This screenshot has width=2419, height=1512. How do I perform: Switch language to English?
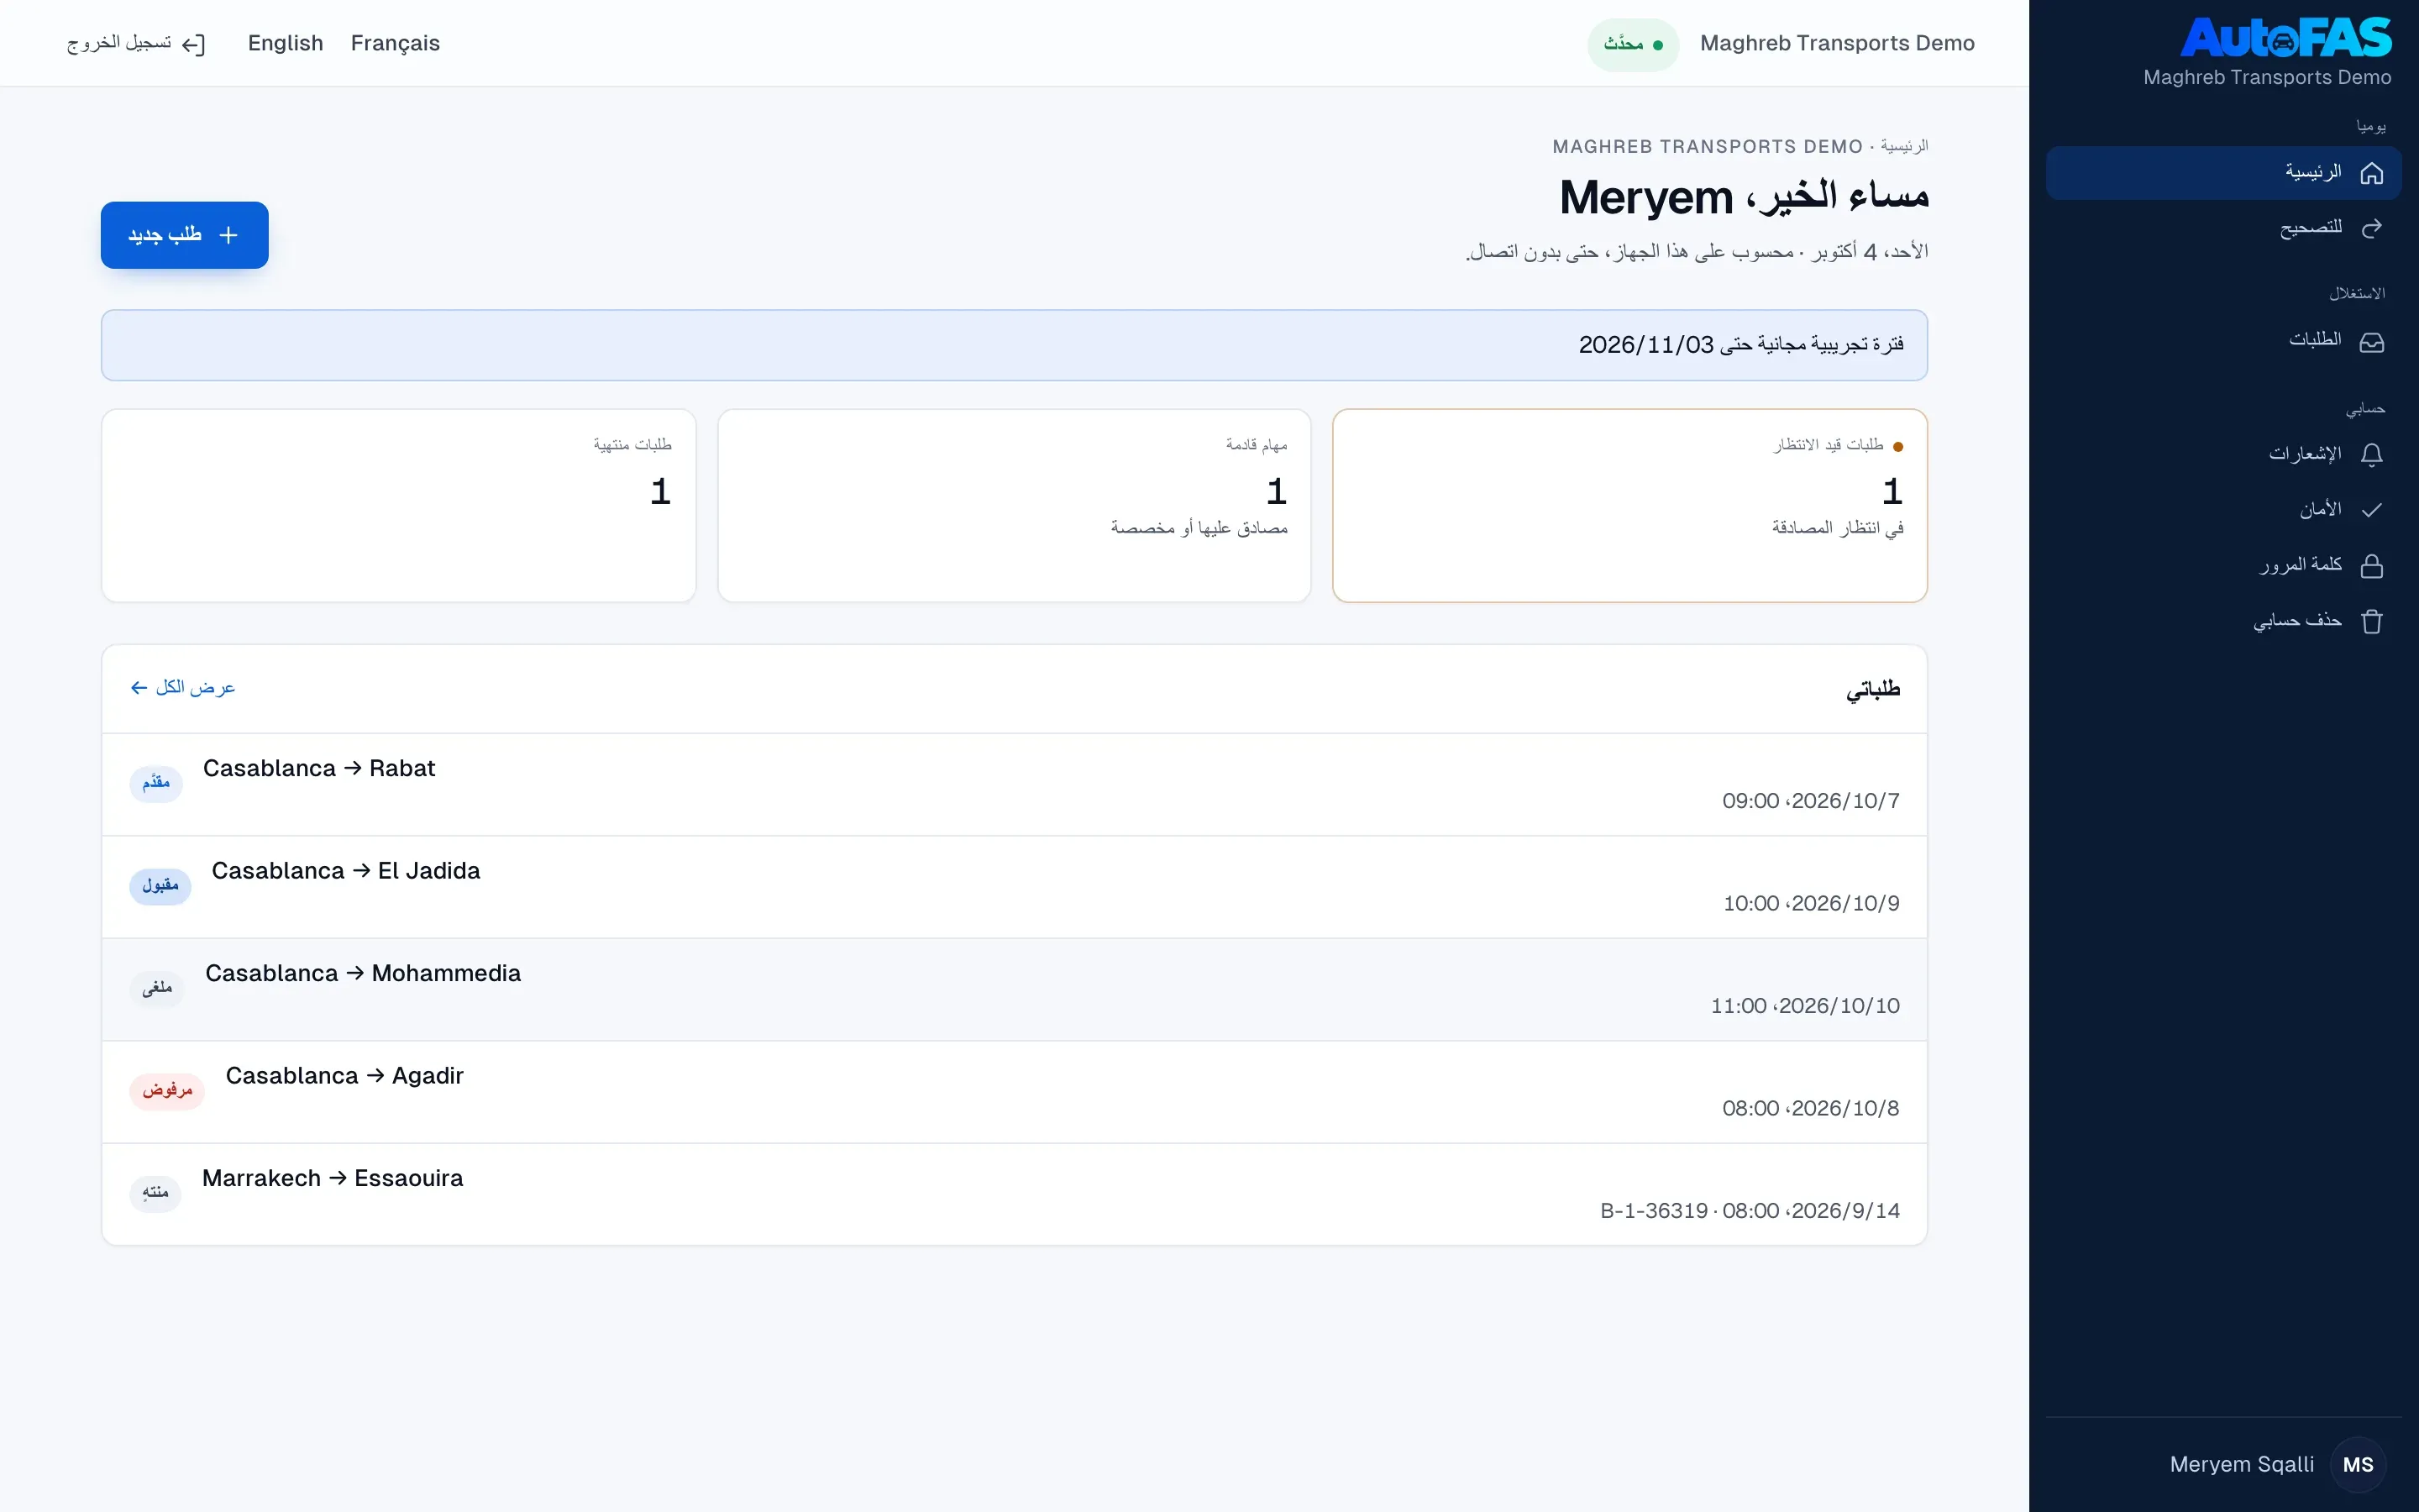(286, 43)
